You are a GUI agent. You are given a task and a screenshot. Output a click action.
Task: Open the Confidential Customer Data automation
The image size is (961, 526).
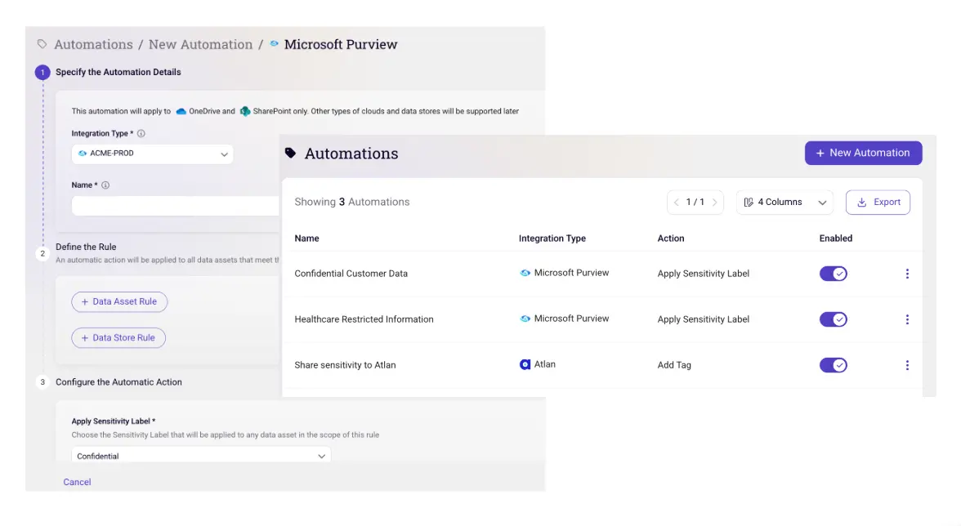pos(351,274)
